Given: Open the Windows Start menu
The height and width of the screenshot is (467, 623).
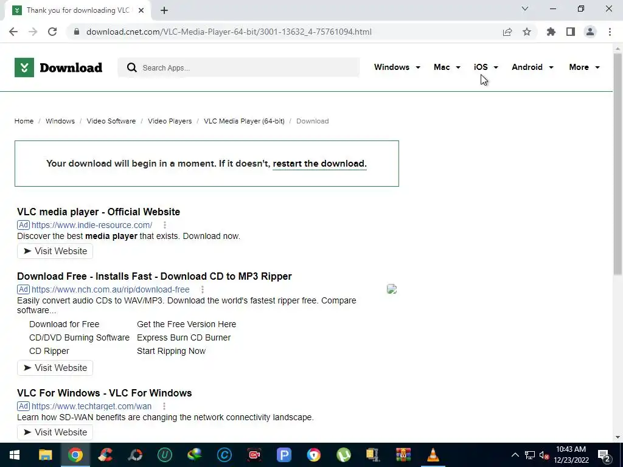Looking at the screenshot, I should coord(15,455).
